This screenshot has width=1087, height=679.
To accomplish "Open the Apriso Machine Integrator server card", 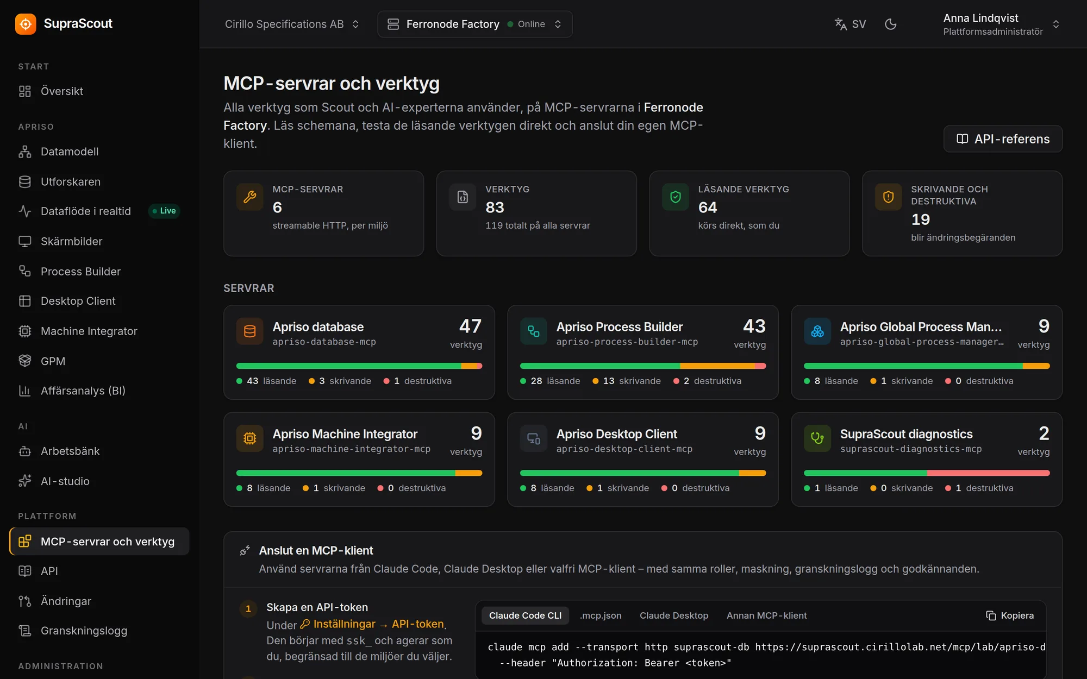I will (x=359, y=460).
